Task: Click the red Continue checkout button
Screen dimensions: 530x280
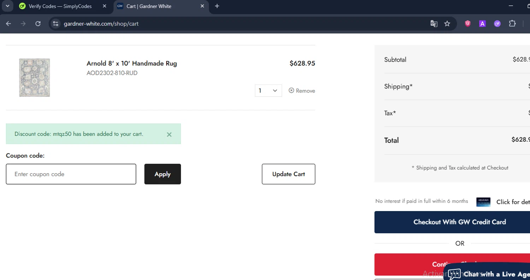Action: (452, 264)
